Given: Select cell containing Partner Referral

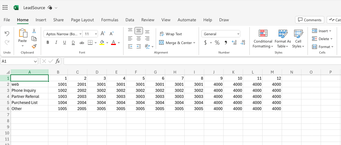Looking at the screenshot, I should [x=30, y=96].
